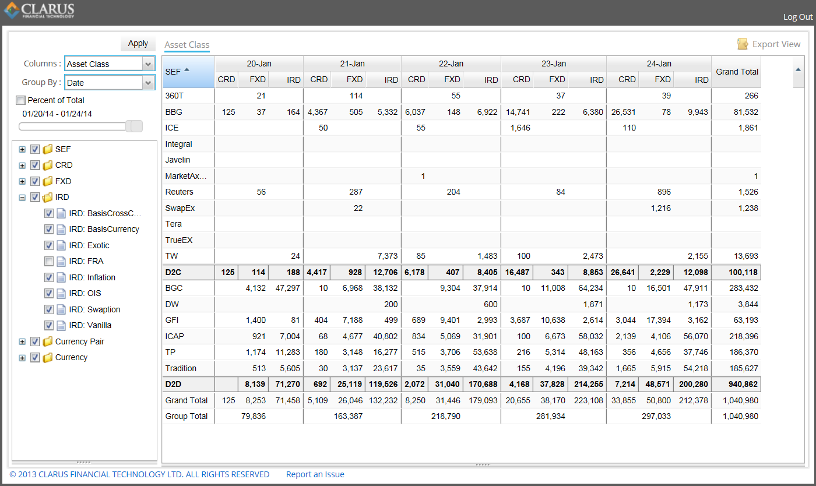Screen dimensions: 816x486
Task: Click the 24-Jan column group header
Action: tap(659, 64)
